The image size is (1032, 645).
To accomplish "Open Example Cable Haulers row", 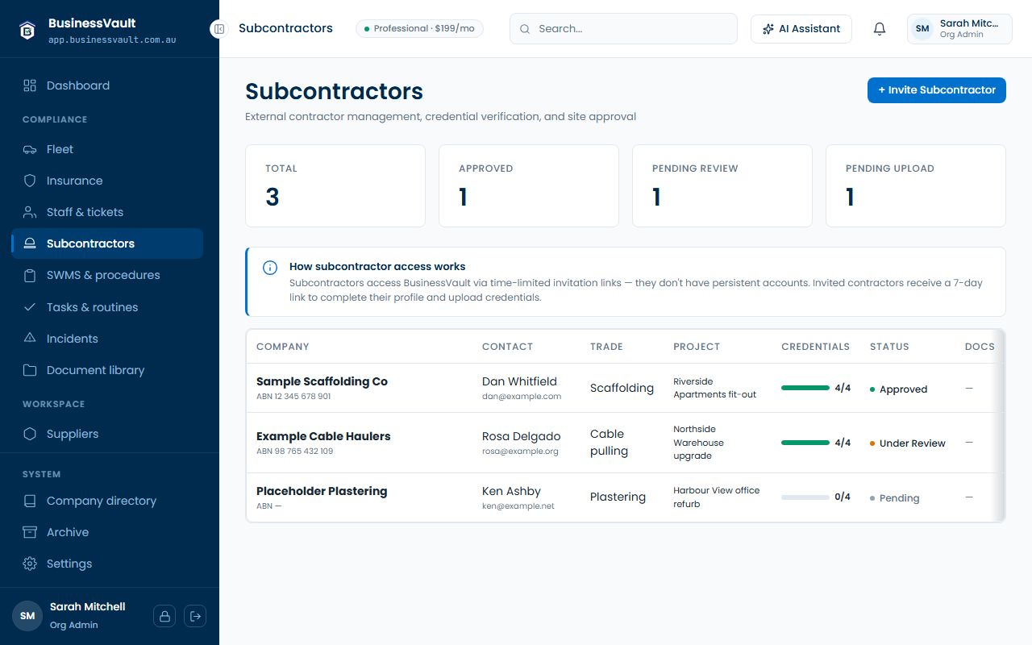I will click(x=626, y=443).
